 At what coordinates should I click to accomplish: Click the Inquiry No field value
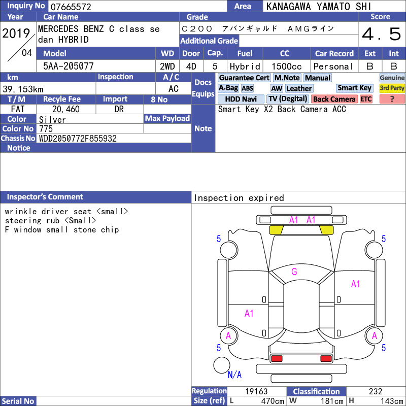(x=138, y=7)
